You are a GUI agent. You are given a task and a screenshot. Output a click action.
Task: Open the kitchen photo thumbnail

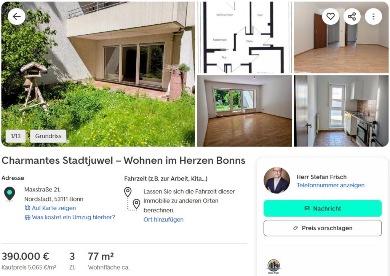(341, 111)
